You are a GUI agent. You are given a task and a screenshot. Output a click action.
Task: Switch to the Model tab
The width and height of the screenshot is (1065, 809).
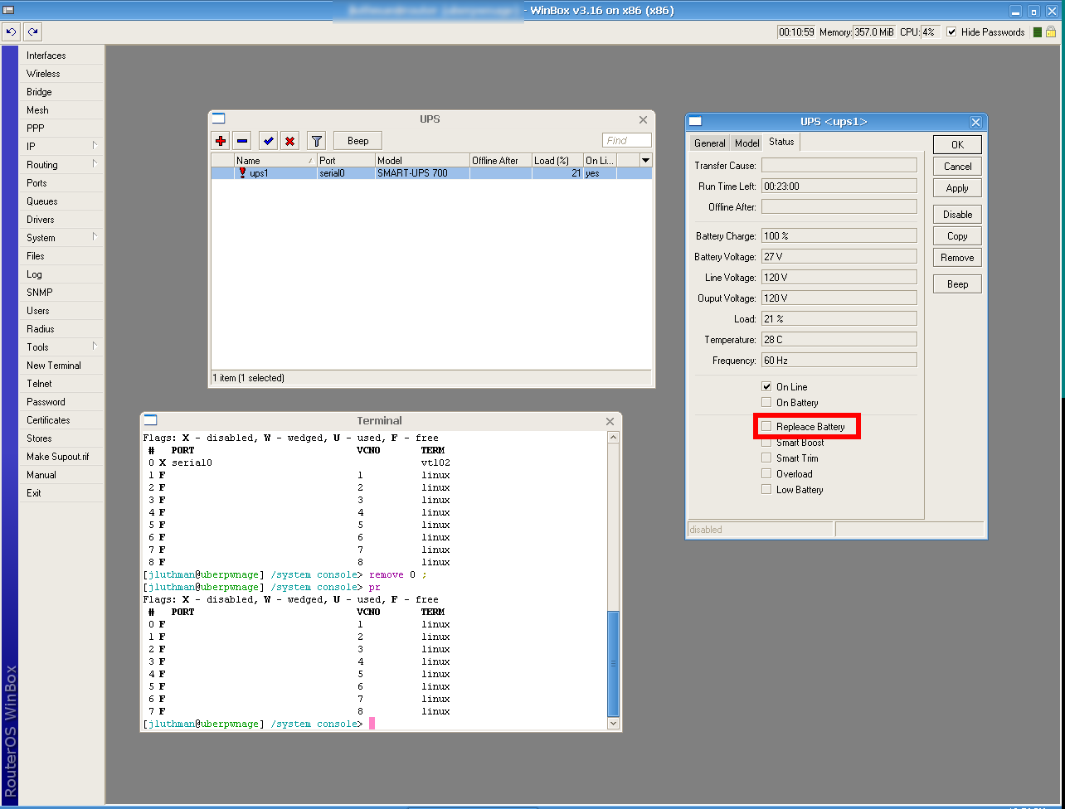[746, 142]
